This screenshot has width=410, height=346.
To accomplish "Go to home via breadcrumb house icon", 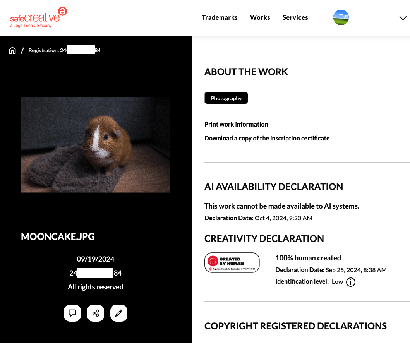I will pyautogui.click(x=12, y=50).
